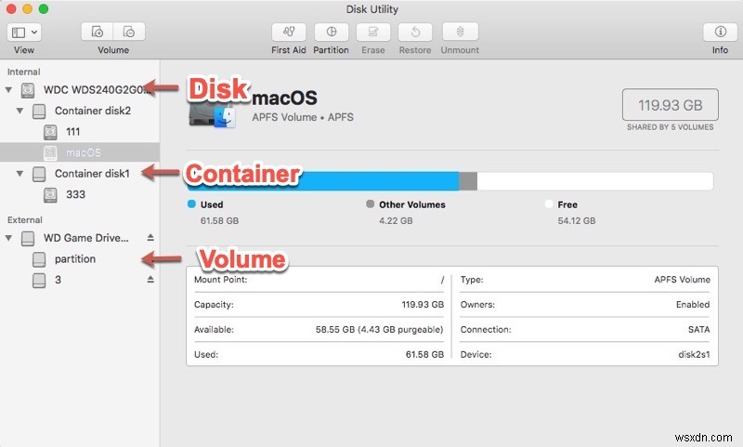
Task: Click the Internal section header
Action: click(x=24, y=72)
